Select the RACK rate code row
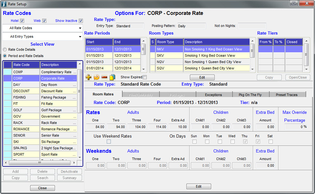315x194 pixels. [40, 123]
